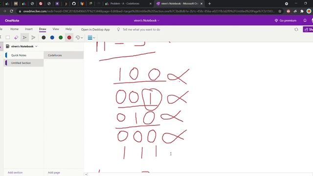Go forward in browser history

pyautogui.click(x=4, y=11)
